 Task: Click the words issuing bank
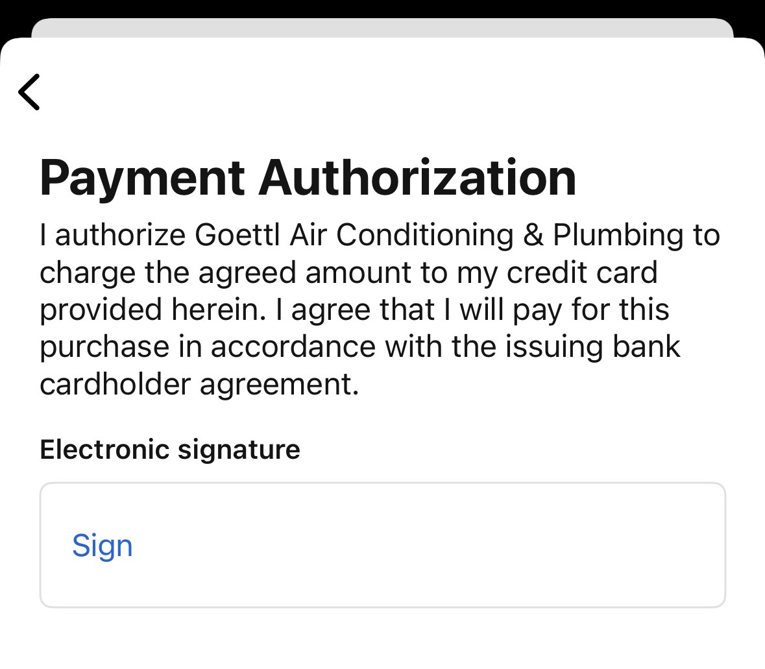pyautogui.click(x=592, y=347)
